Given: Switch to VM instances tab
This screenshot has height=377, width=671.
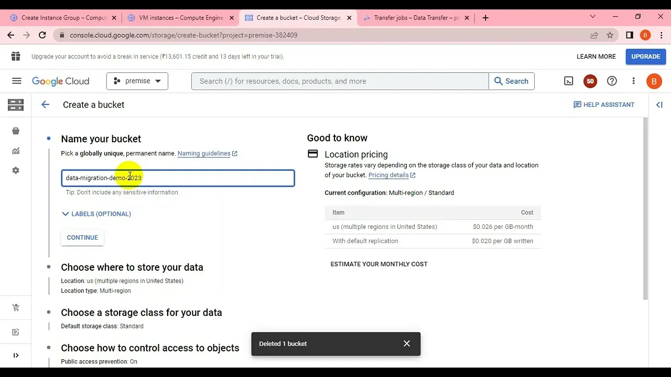Looking at the screenshot, I should coord(181,18).
